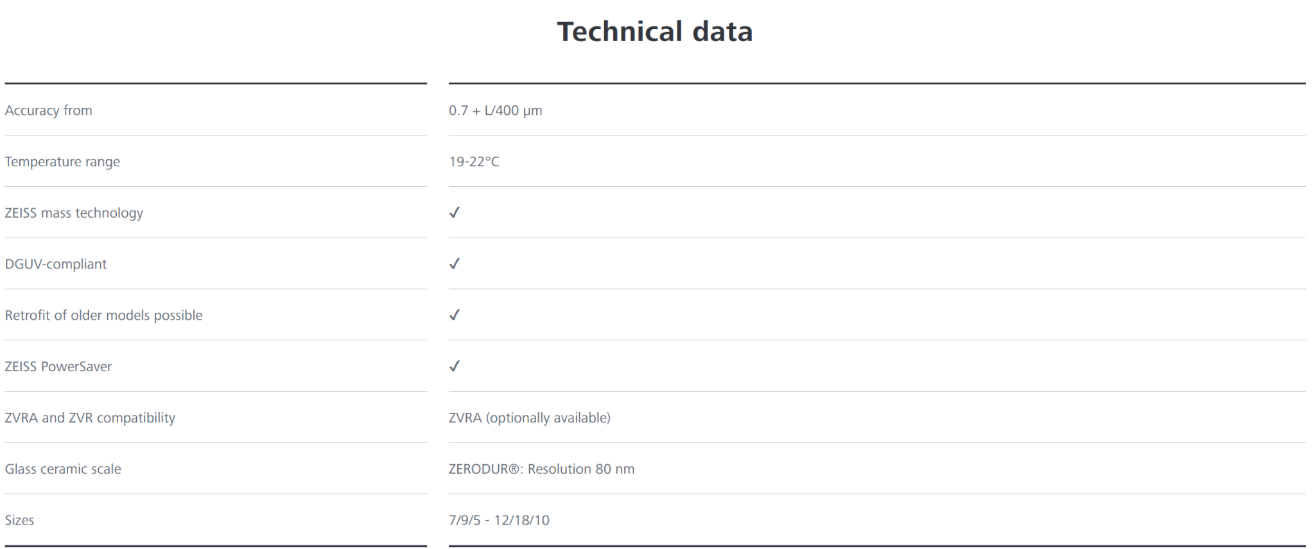Click the Technical data heading
1315x549 pixels.
click(654, 31)
